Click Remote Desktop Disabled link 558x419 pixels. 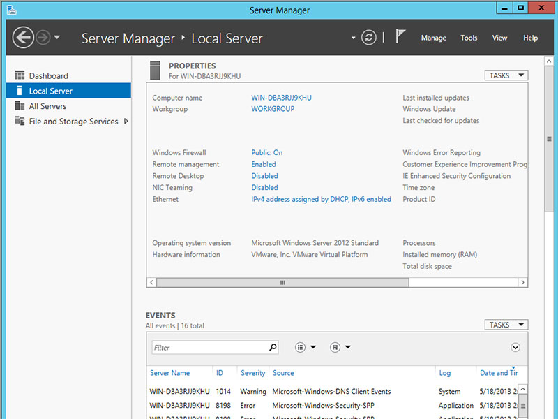264,176
